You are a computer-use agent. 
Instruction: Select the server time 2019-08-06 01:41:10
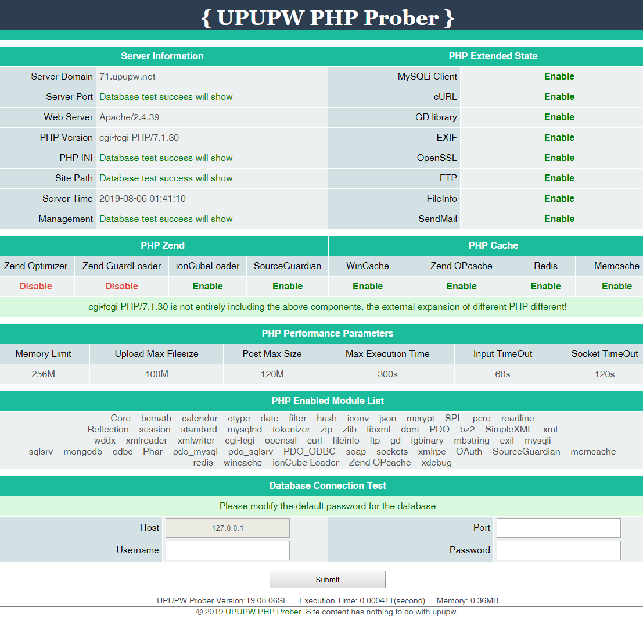tap(142, 199)
